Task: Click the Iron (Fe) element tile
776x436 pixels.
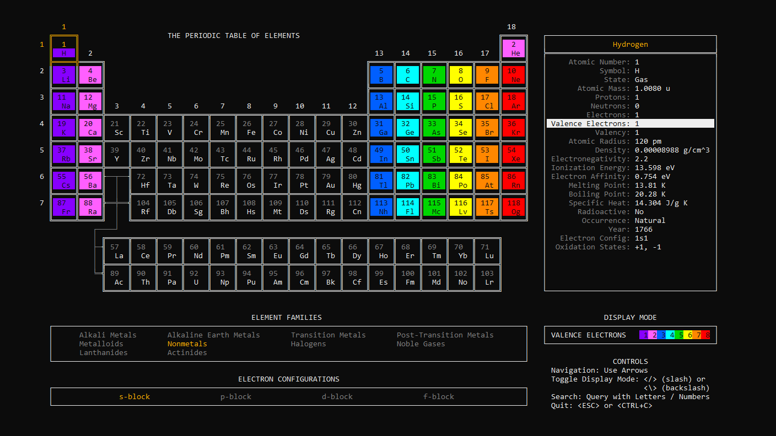Action: pyautogui.click(x=250, y=128)
